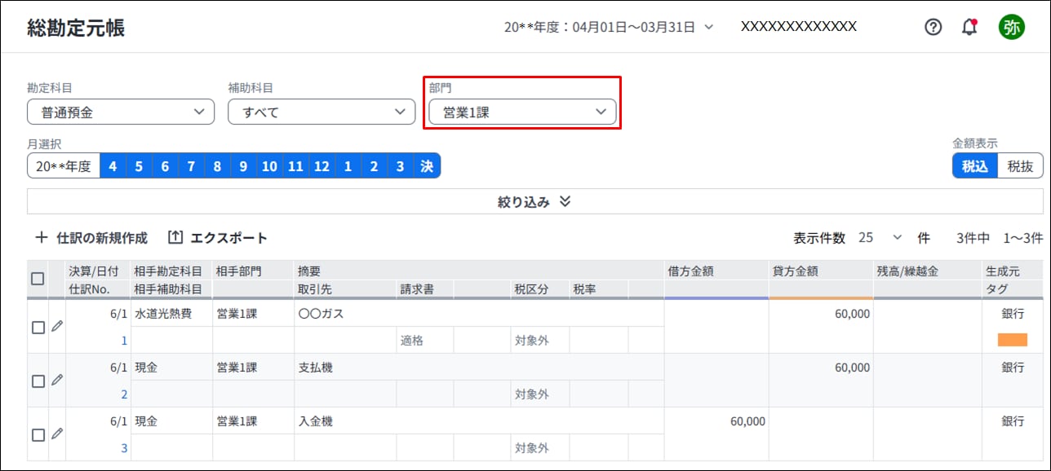Image resolution: width=1051 pixels, height=471 pixels.
Task: Open the 部門 営業1課 dropdown
Action: coord(522,112)
